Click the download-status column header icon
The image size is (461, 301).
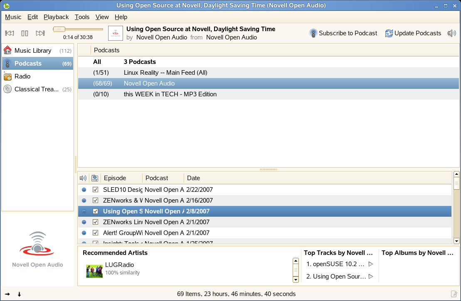click(95, 178)
